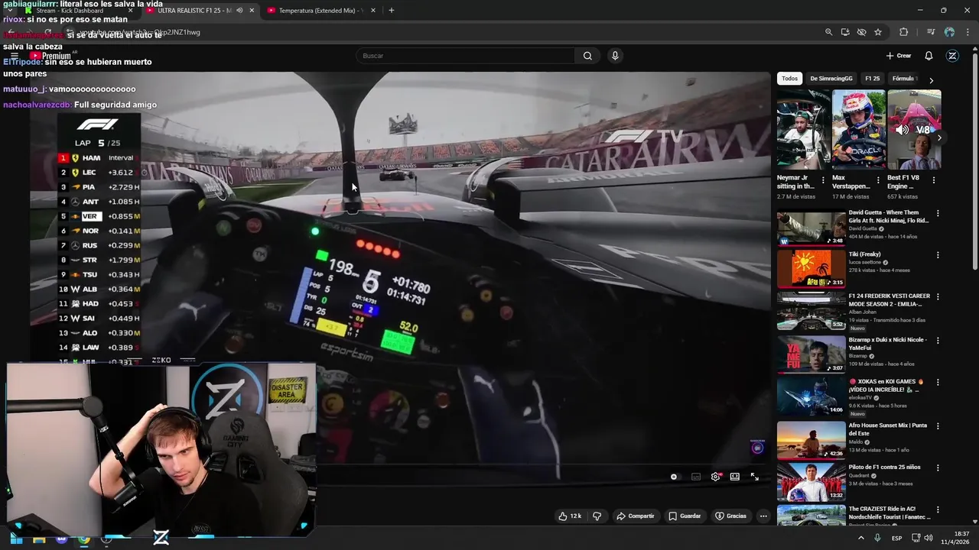Open File Explorer from taskbar
The width and height of the screenshot is (979, 550).
click(x=39, y=539)
